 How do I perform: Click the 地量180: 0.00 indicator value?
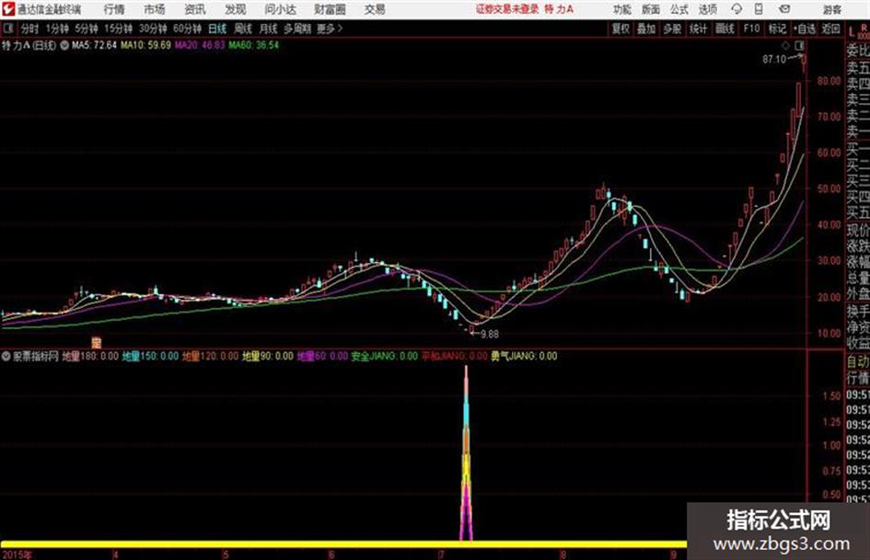point(90,357)
